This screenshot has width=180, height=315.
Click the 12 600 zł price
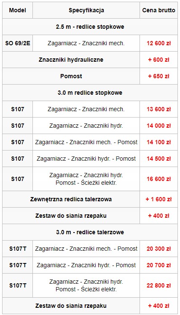pyautogui.click(x=159, y=43)
